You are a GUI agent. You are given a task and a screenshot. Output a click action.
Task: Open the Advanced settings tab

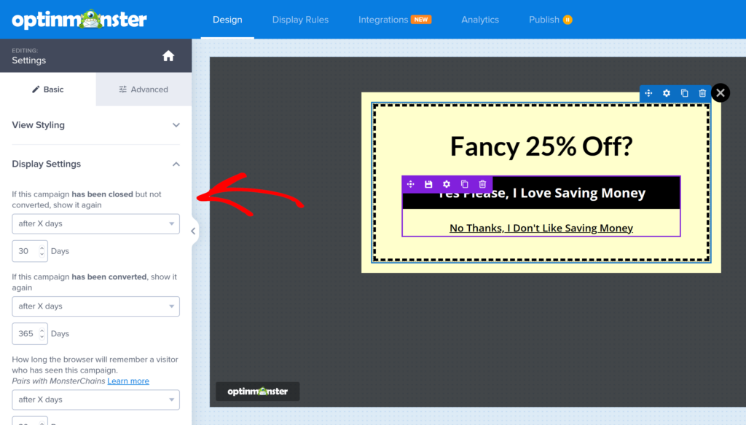point(144,90)
